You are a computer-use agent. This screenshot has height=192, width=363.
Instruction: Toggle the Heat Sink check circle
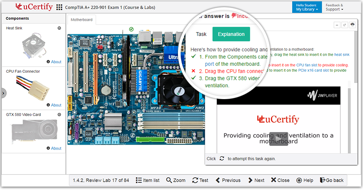click(59, 28)
